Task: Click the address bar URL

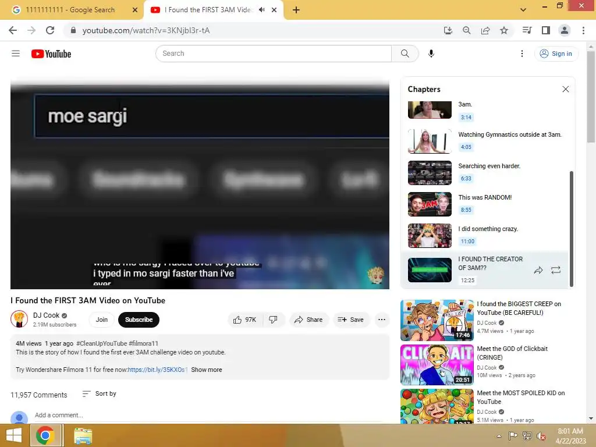Action: point(146,30)
